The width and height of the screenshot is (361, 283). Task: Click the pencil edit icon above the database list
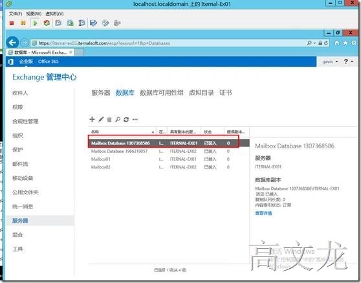[101, 119]
